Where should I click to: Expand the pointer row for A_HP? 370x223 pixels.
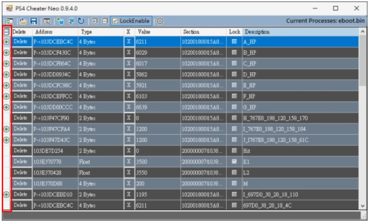[x=6, y=42]
